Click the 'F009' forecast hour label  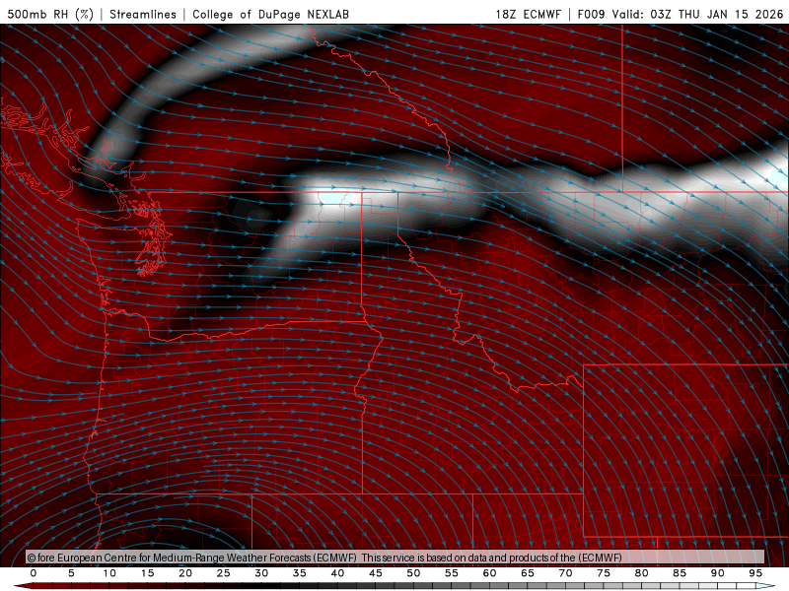(591, 14)
